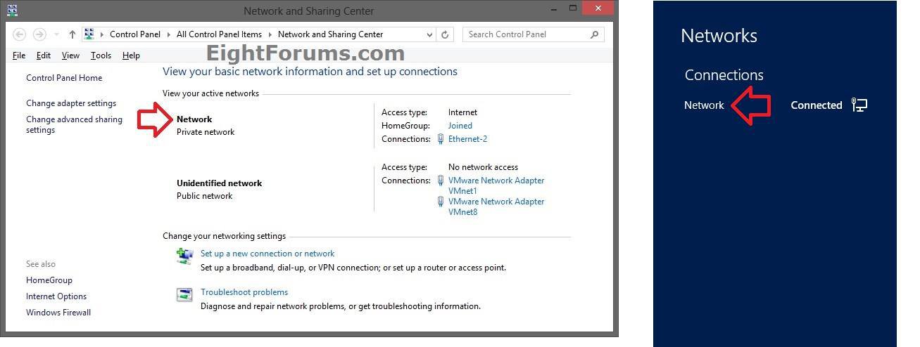
Task: Click the wired network icon beside Connected
Action: (x=859, y=105)
